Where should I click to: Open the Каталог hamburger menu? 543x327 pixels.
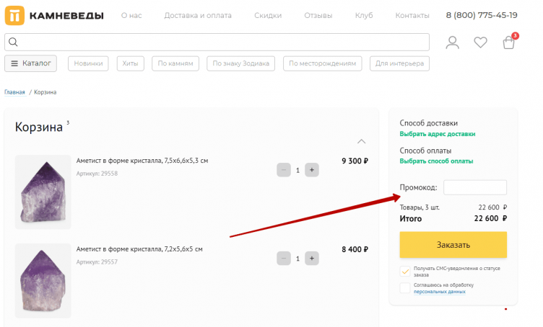31,63
